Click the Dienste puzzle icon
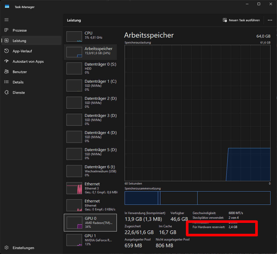The height and width of the screenshot is (254, 277). click(6, 93)
